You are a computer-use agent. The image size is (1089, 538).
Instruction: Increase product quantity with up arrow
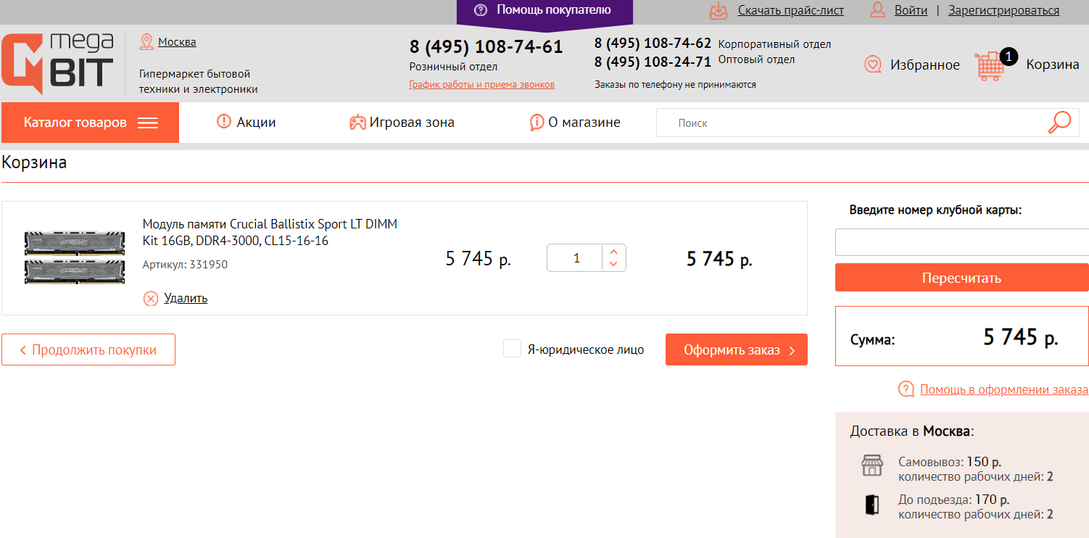(x=614, y=252)
